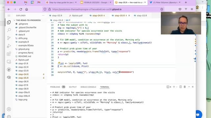The image size is (211, 118).
Task: Bookmark this page with the star
Action: [162, 9]
